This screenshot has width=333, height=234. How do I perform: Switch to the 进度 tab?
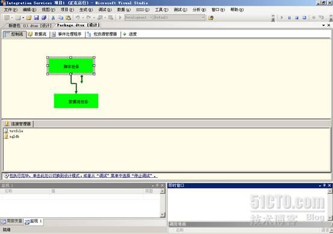tap(130, 34)
